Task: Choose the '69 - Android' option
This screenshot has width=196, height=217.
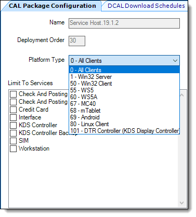Action: point(124,117)
